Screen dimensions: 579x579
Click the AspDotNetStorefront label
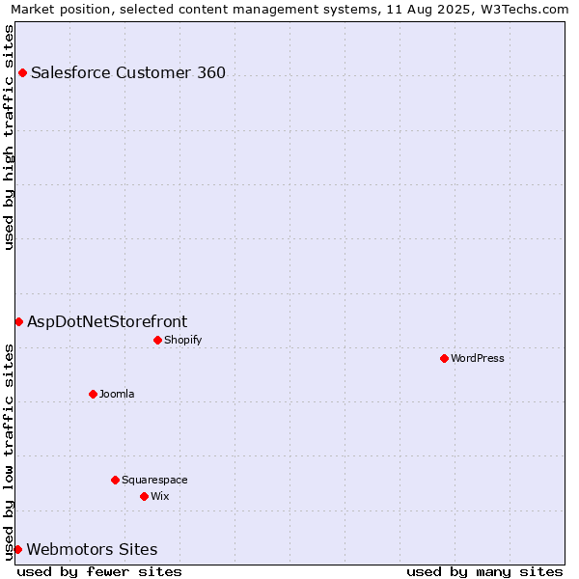click(107, 322)
